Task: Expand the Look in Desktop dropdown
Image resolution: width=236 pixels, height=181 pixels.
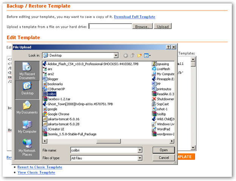Action: pos(116,55)
